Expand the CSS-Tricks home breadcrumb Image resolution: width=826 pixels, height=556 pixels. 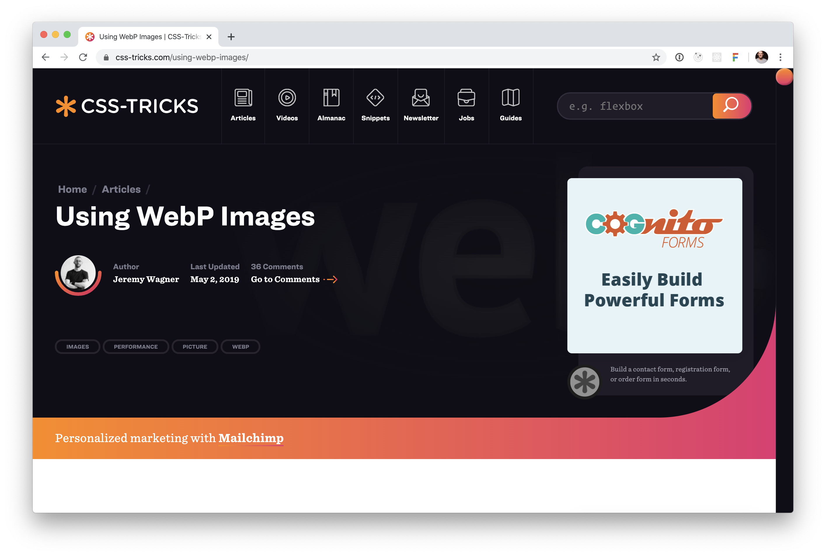(x=73, y=189)
